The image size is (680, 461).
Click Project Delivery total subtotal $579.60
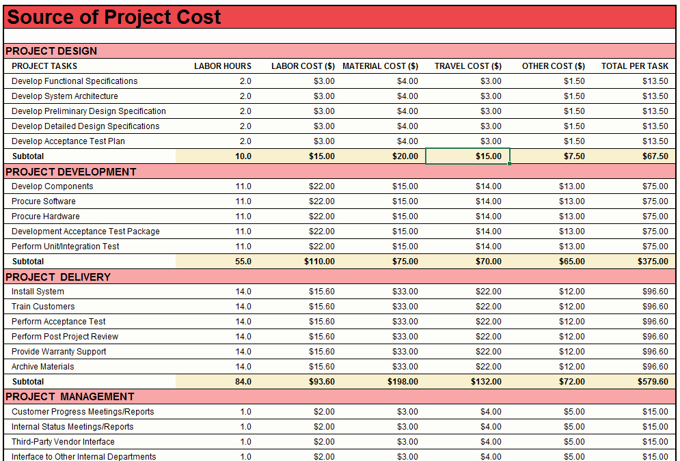pyautogui.click(x=653, y=382)
